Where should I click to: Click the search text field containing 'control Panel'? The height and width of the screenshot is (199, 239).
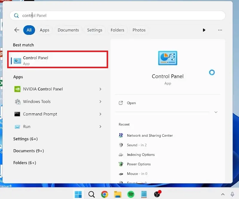coord(117,16)
